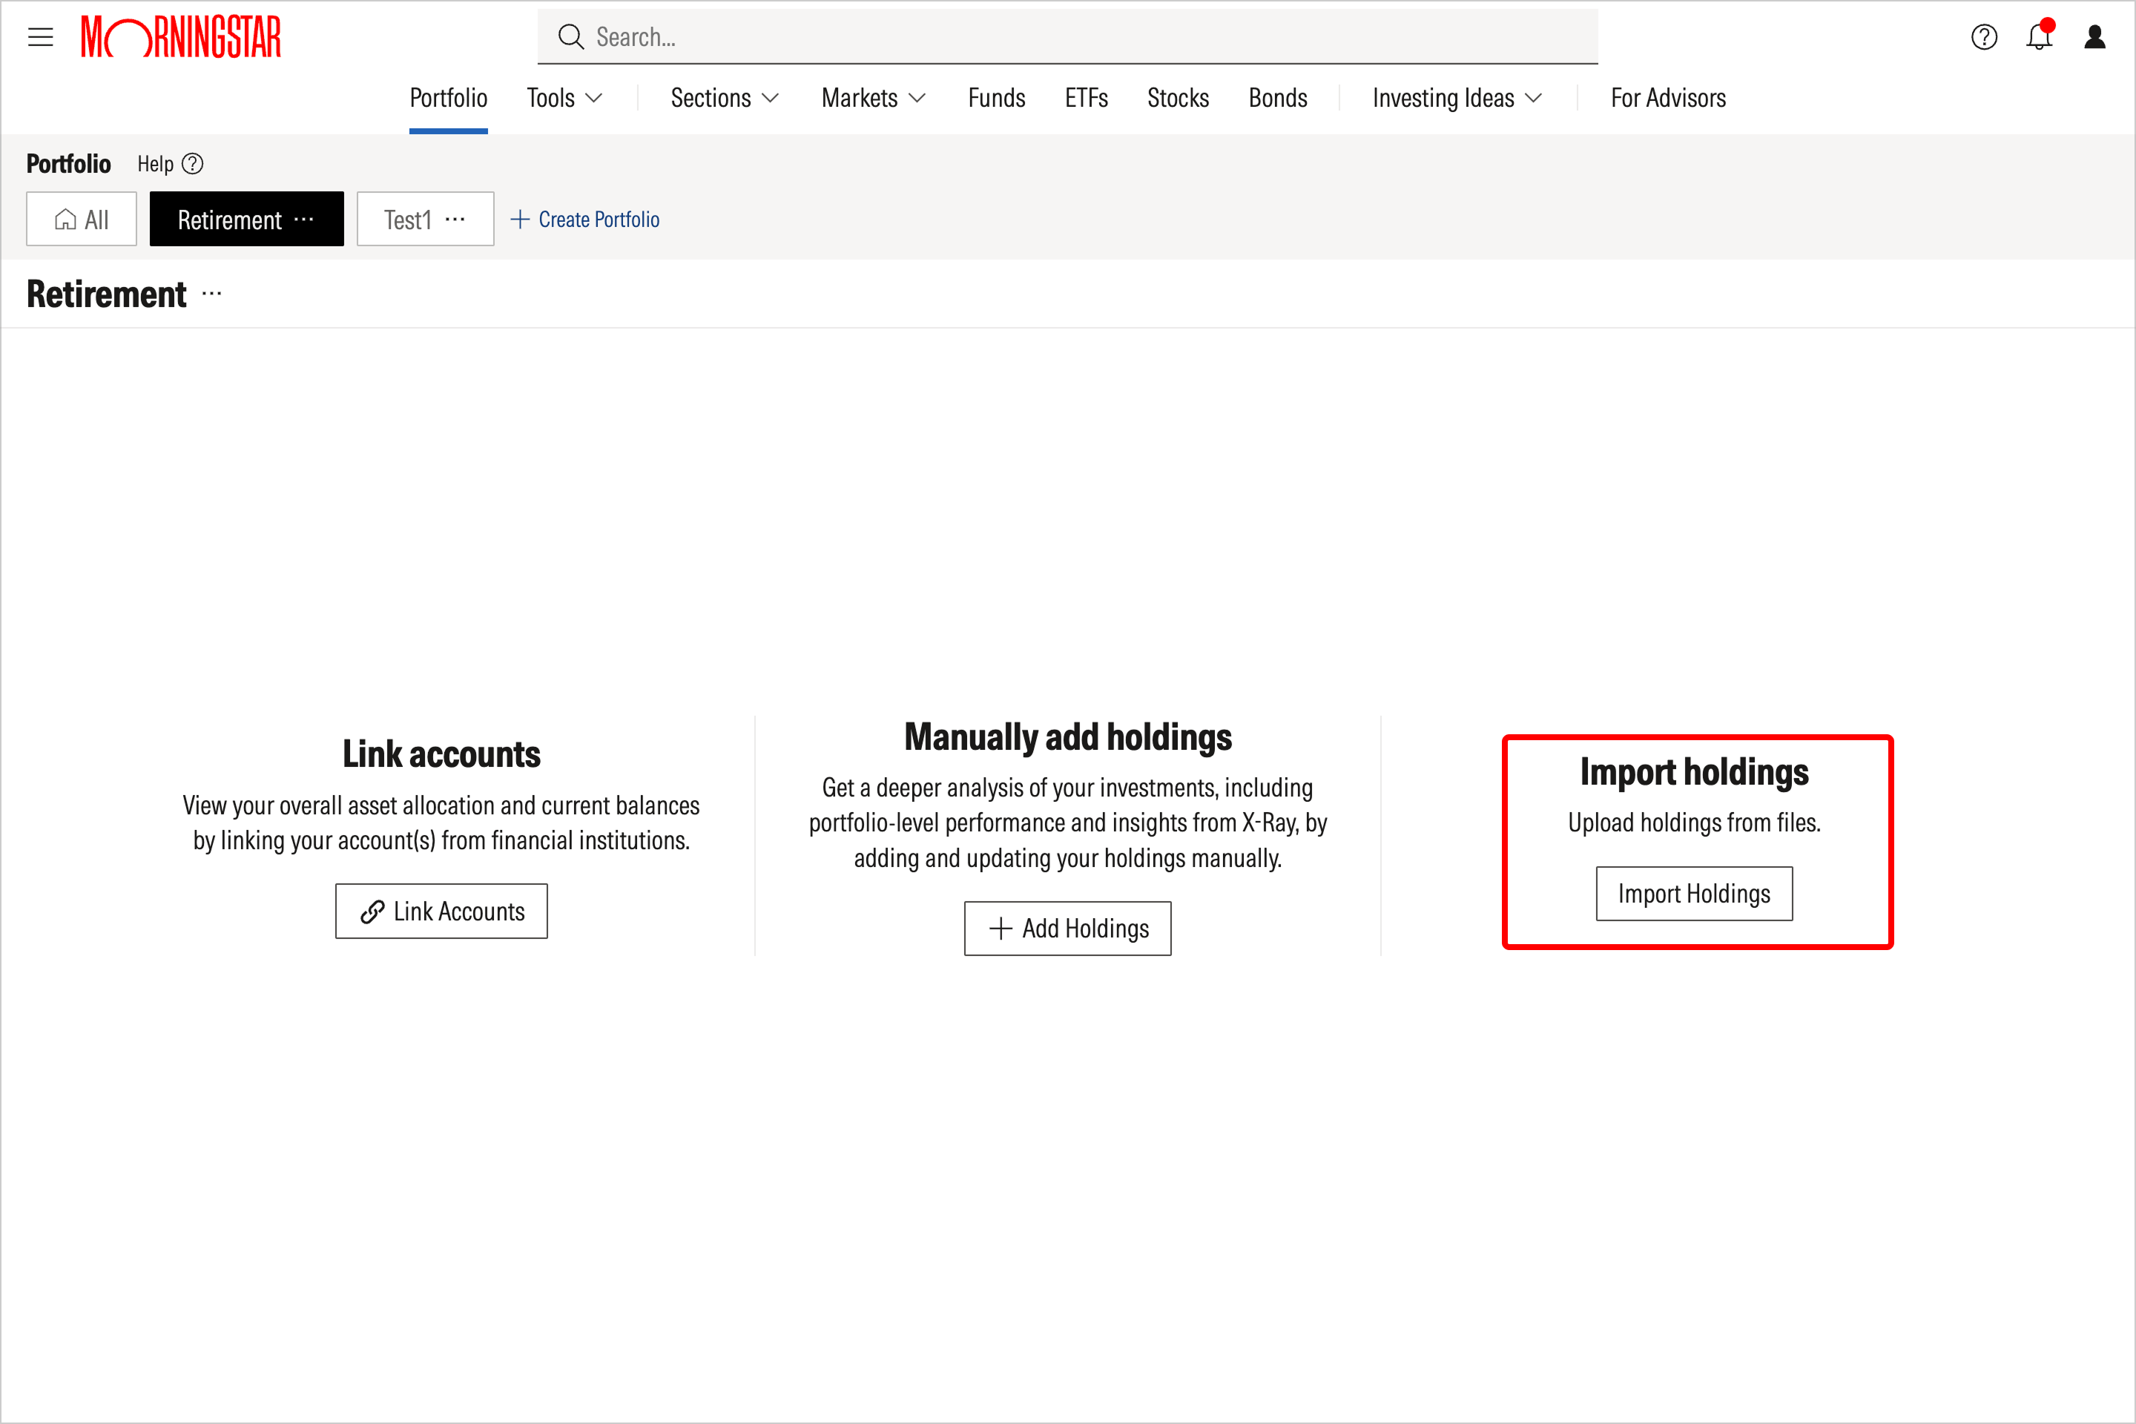The width and height of the screenshot is (2136, 1424).
Task: Click the Morningstar logo
Action: point(182,37)
